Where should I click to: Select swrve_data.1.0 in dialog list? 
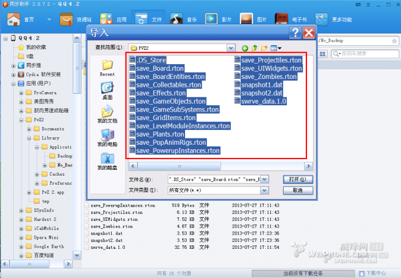point(261,101)
